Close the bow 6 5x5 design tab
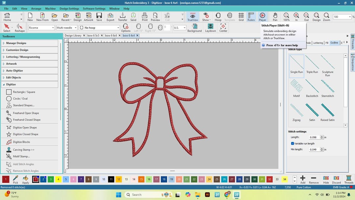The width and height of the screenshot is (355, 200). coord(102,35)
